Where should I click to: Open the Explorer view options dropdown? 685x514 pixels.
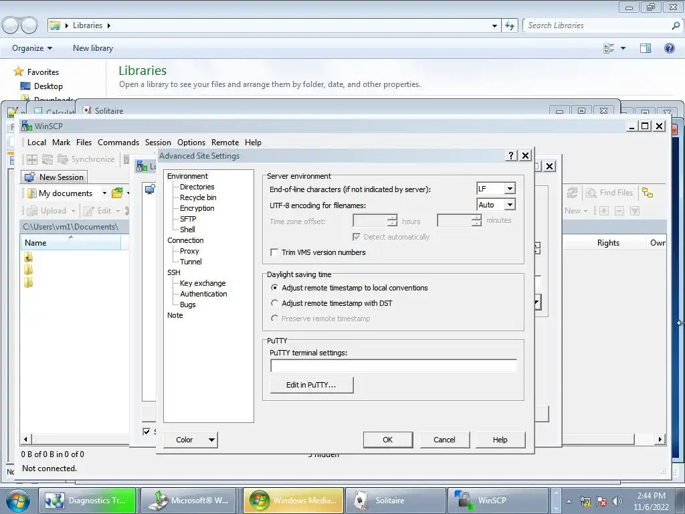click(x=623, y=48)
